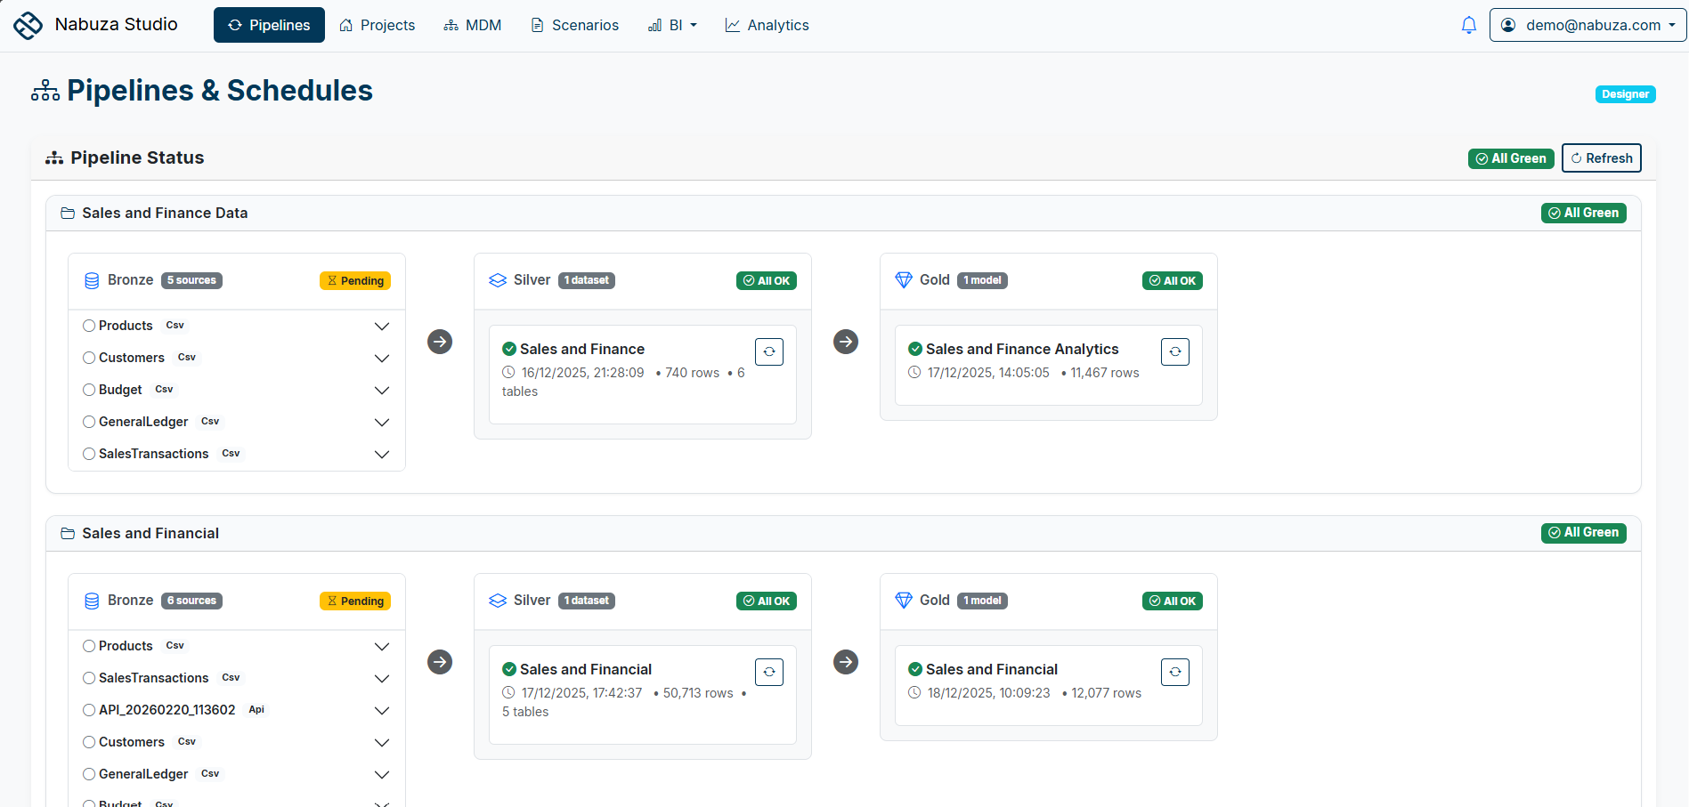Viewport: 1689px width, 807px height.
Task: Click the Nabuza Studio logo icon
Action: [28, 24]
